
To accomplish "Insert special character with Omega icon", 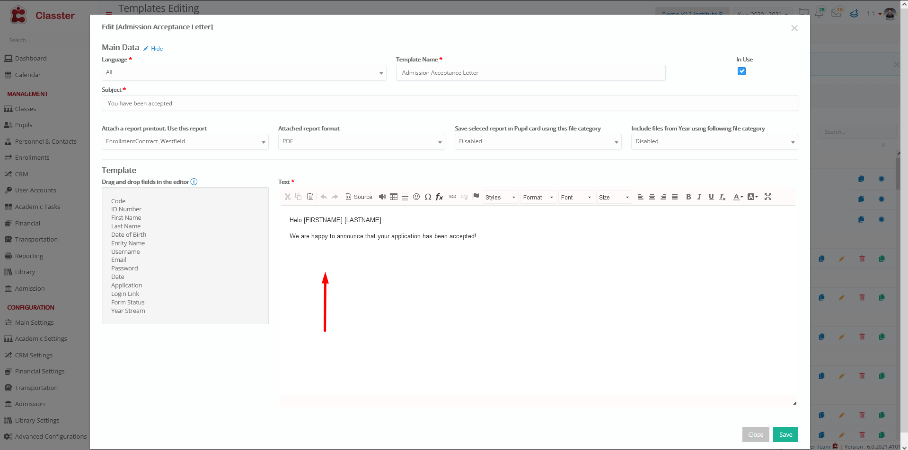I will click(428, 197).
